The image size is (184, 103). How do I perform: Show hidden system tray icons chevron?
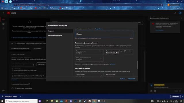click(x=156, y=101)
